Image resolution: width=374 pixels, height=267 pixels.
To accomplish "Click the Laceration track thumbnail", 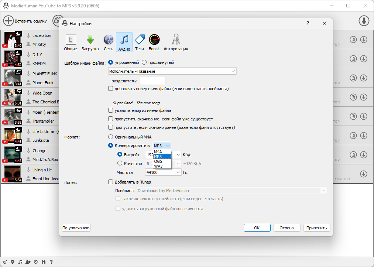I will coord(13,40).
